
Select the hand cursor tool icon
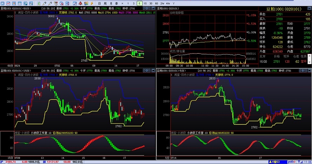[x=56, y=4]
